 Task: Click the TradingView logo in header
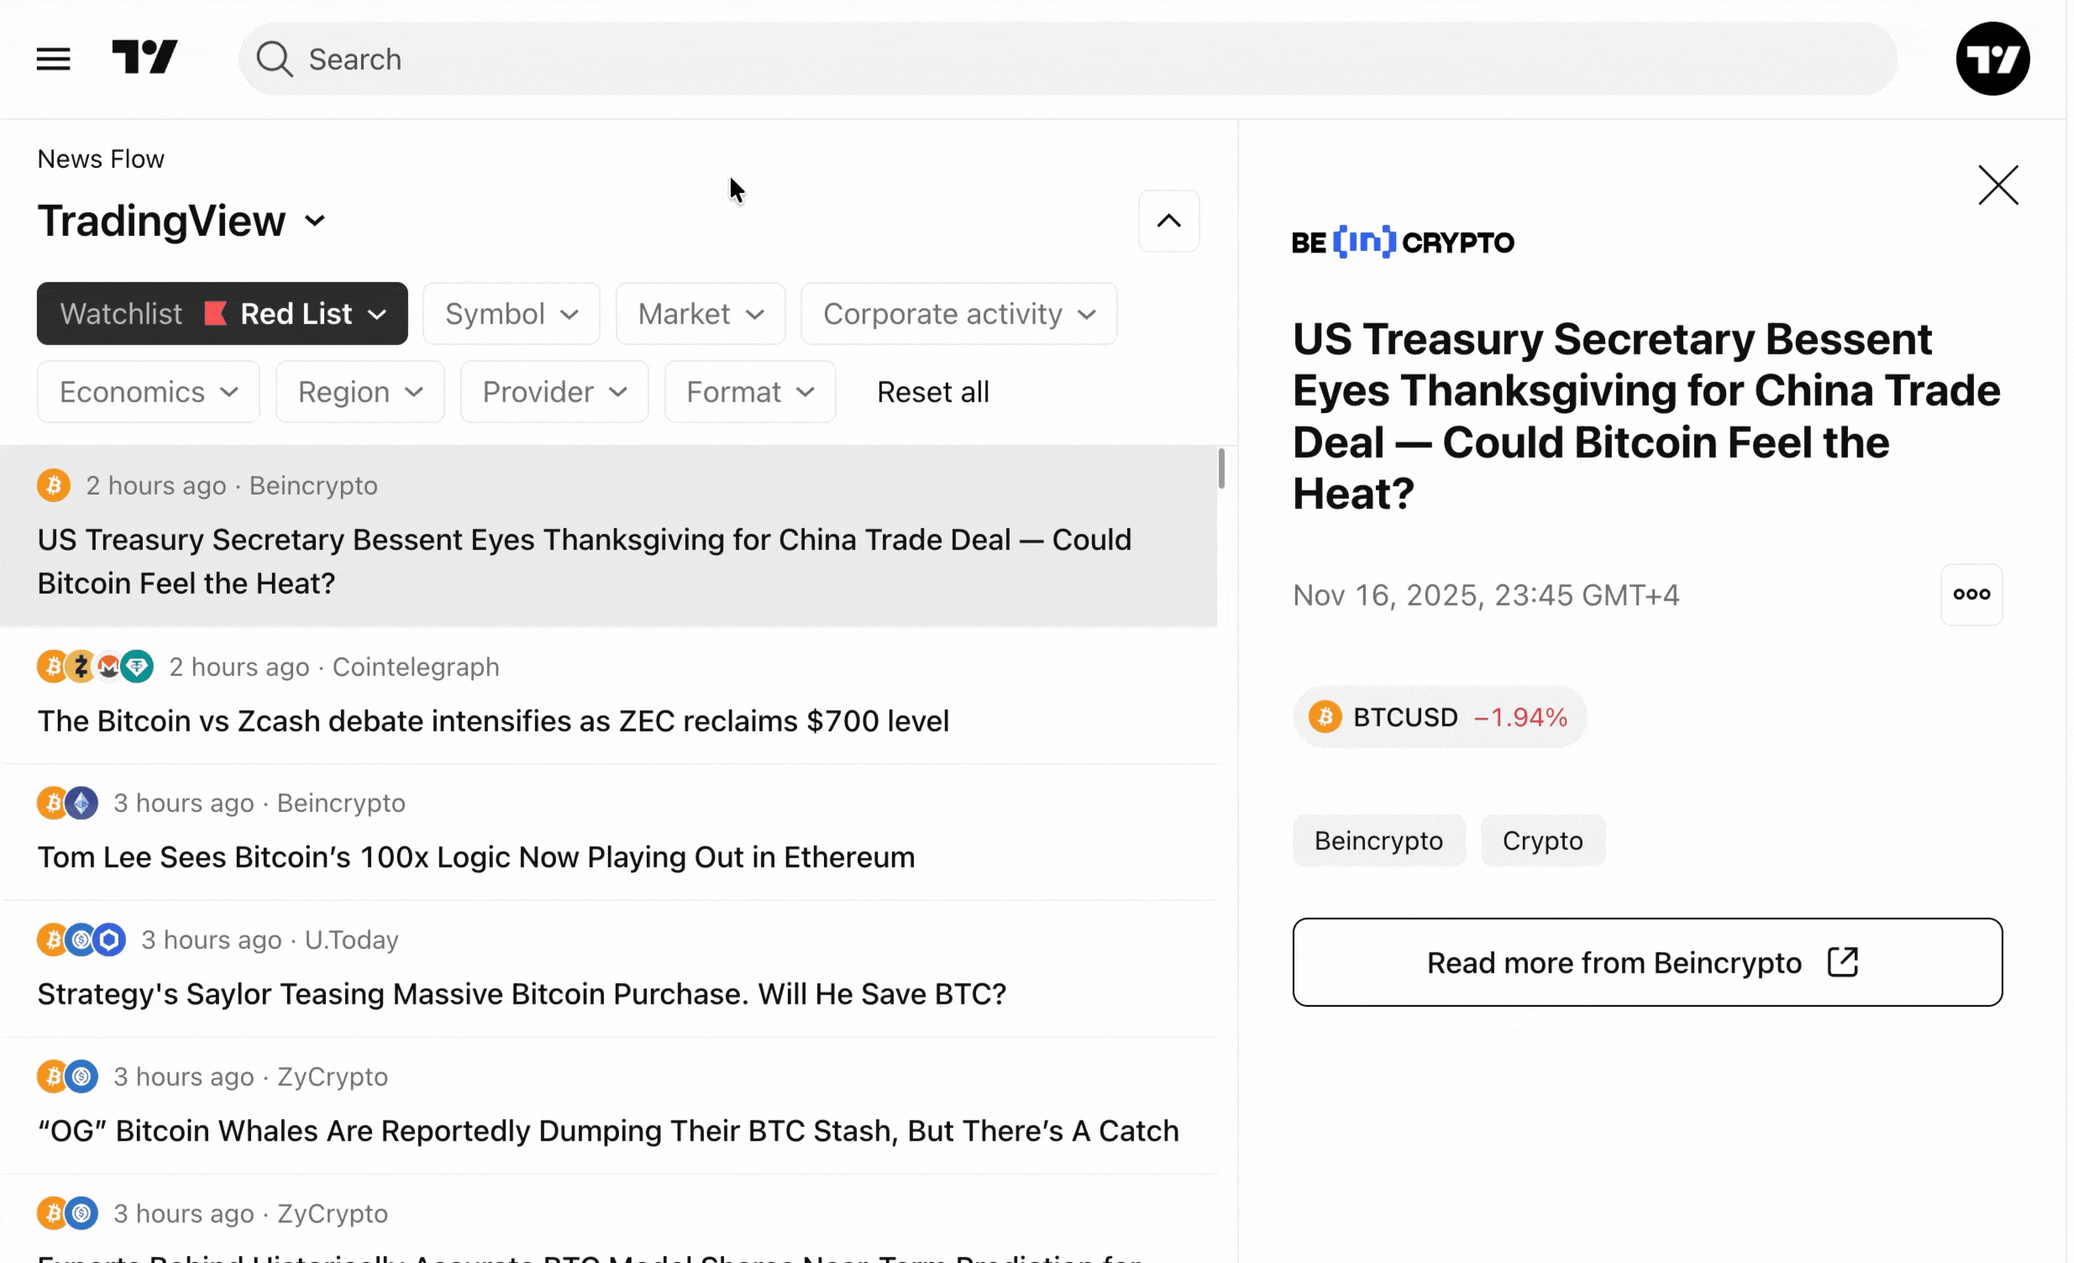click(x=144, y=57)
